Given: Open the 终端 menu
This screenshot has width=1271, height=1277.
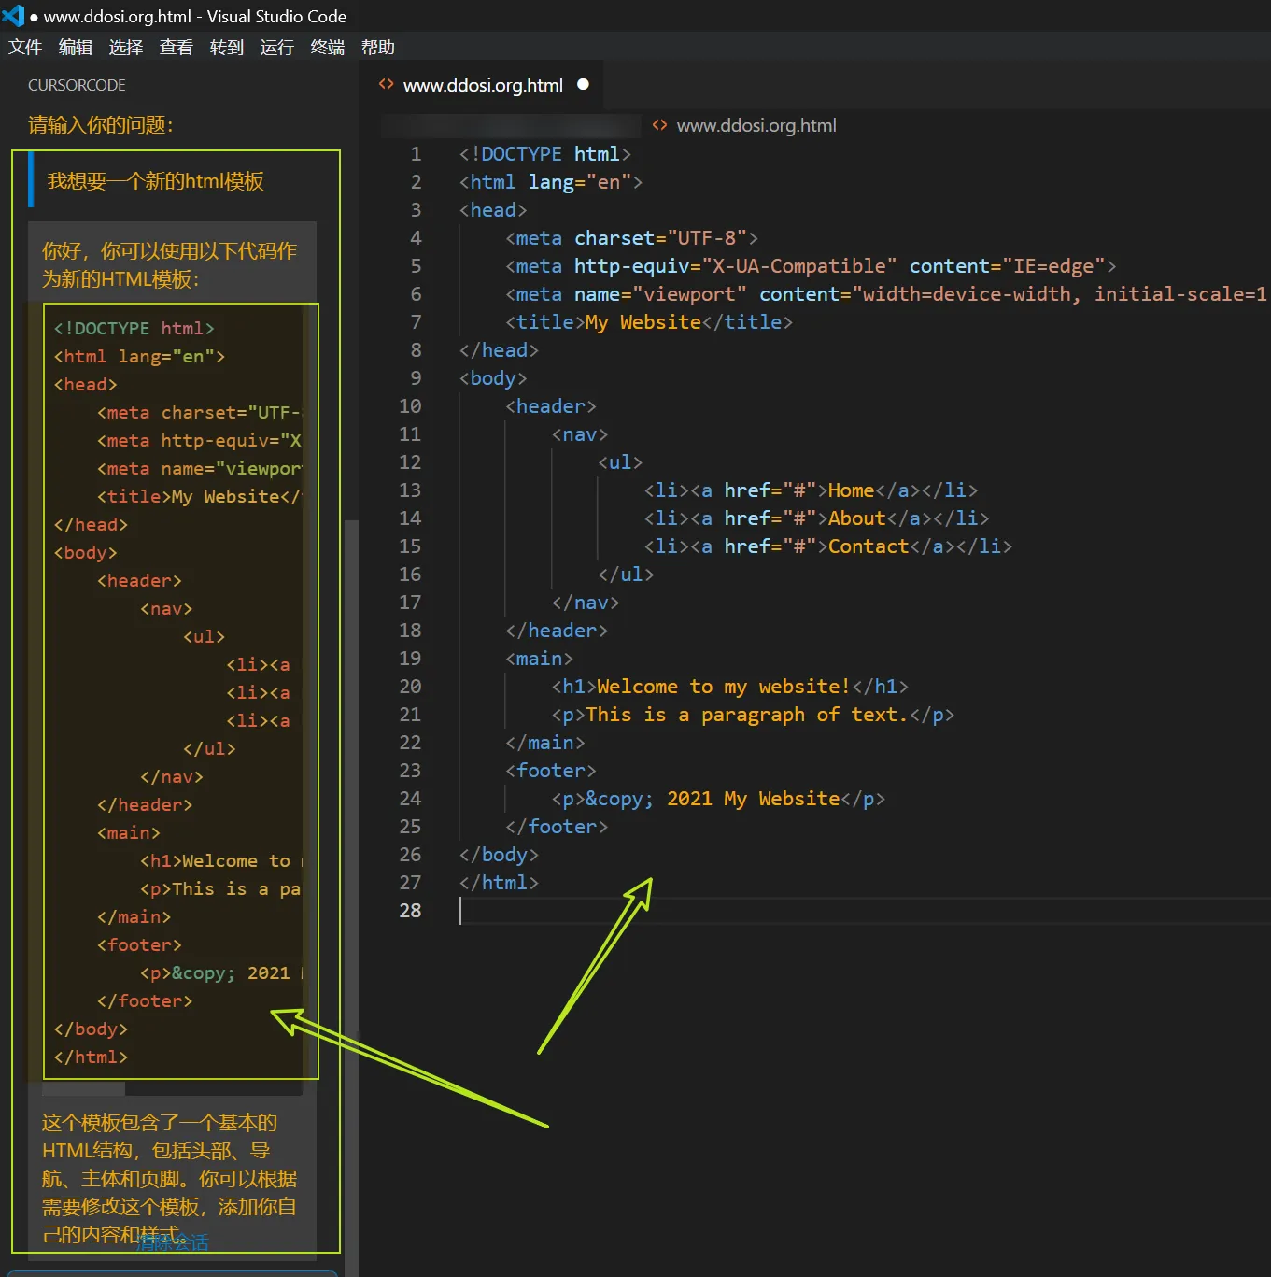Looking at the screenshot, I should click(326, 47).
